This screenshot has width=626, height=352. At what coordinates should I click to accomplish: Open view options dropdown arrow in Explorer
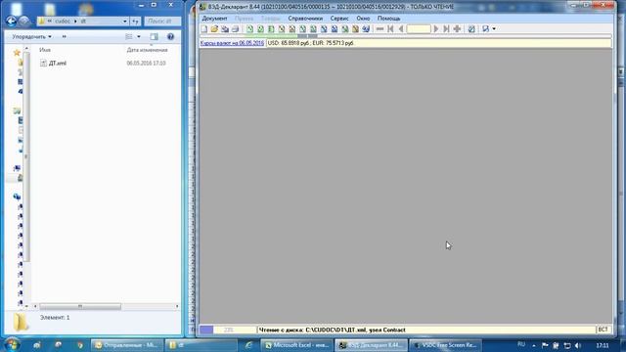[x=139, y=37]
